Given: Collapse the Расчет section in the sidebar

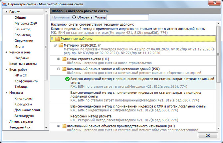Looking at the screenshot, I should point(6,12).
